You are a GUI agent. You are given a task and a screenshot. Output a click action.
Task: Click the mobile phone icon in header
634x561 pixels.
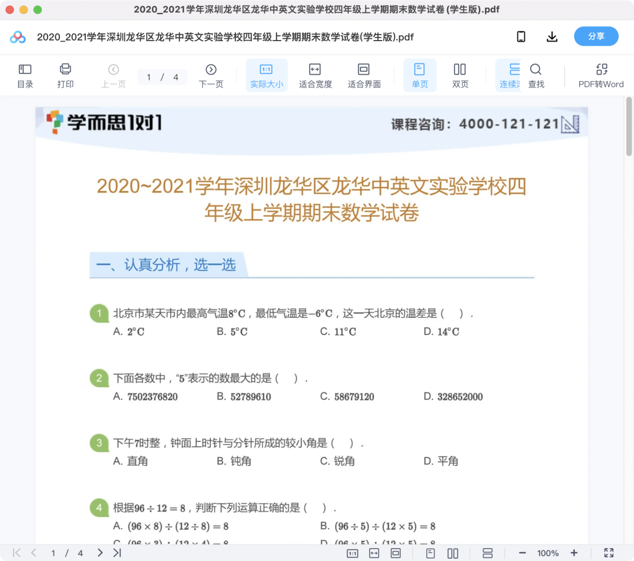(x=521, y=37)
